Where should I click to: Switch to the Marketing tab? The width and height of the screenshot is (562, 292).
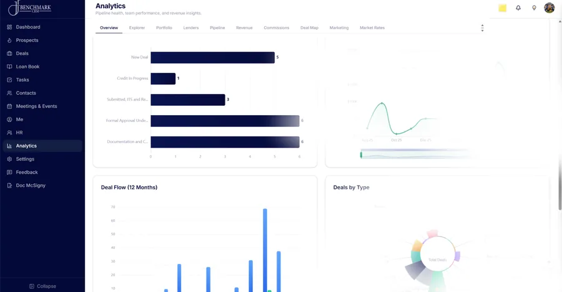point(339,28)
